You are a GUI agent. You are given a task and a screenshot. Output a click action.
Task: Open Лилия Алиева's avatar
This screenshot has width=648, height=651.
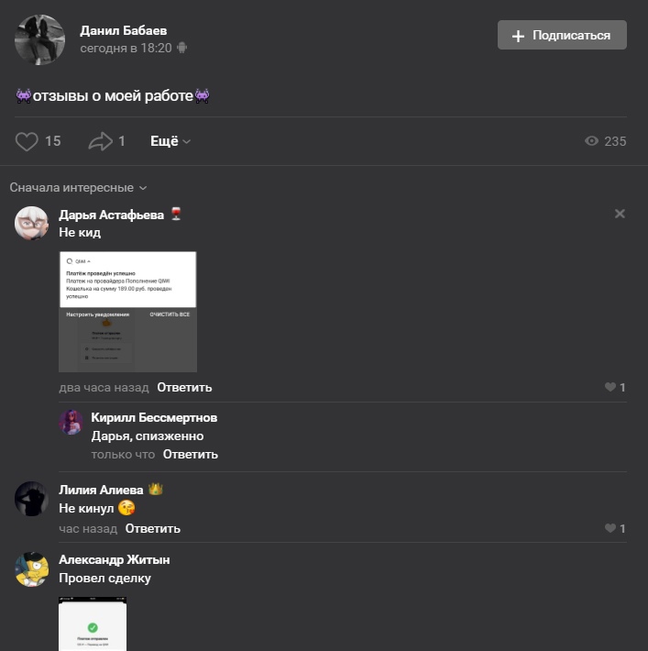point(31,499)
